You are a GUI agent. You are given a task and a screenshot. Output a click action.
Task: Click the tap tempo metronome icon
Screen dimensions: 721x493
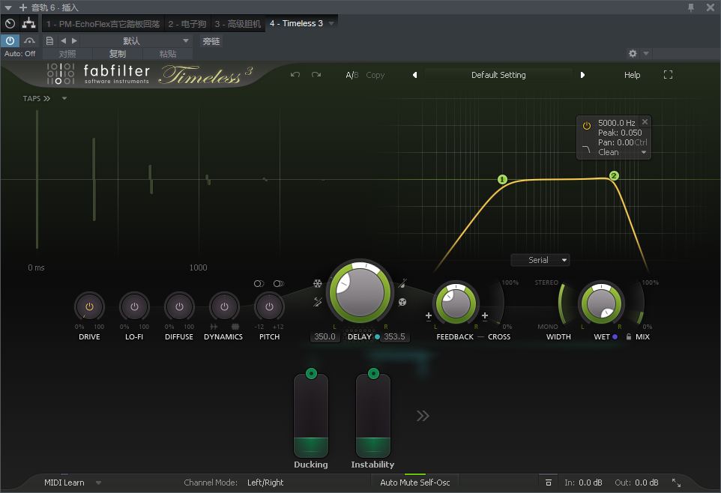(x=402, y=283)
